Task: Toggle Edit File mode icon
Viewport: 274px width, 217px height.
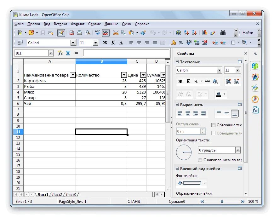Action: (x=61, y=33)
